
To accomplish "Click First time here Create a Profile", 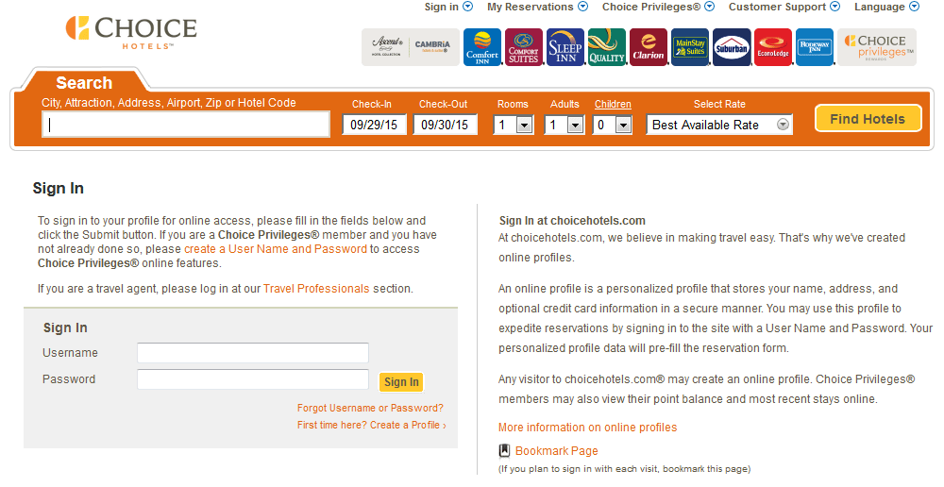I will [x=371, y=425].
